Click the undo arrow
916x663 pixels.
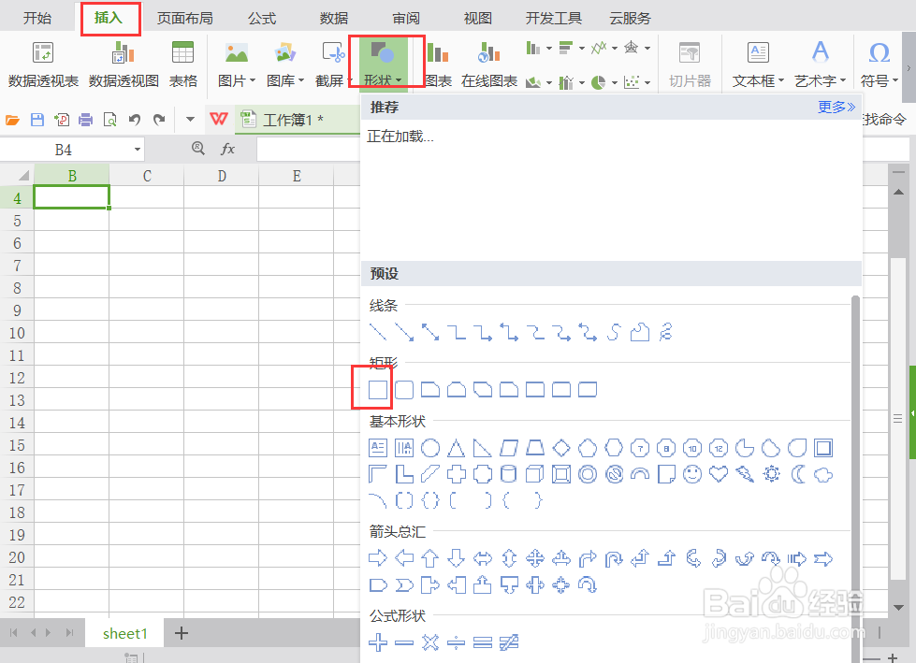pos(135,120)
